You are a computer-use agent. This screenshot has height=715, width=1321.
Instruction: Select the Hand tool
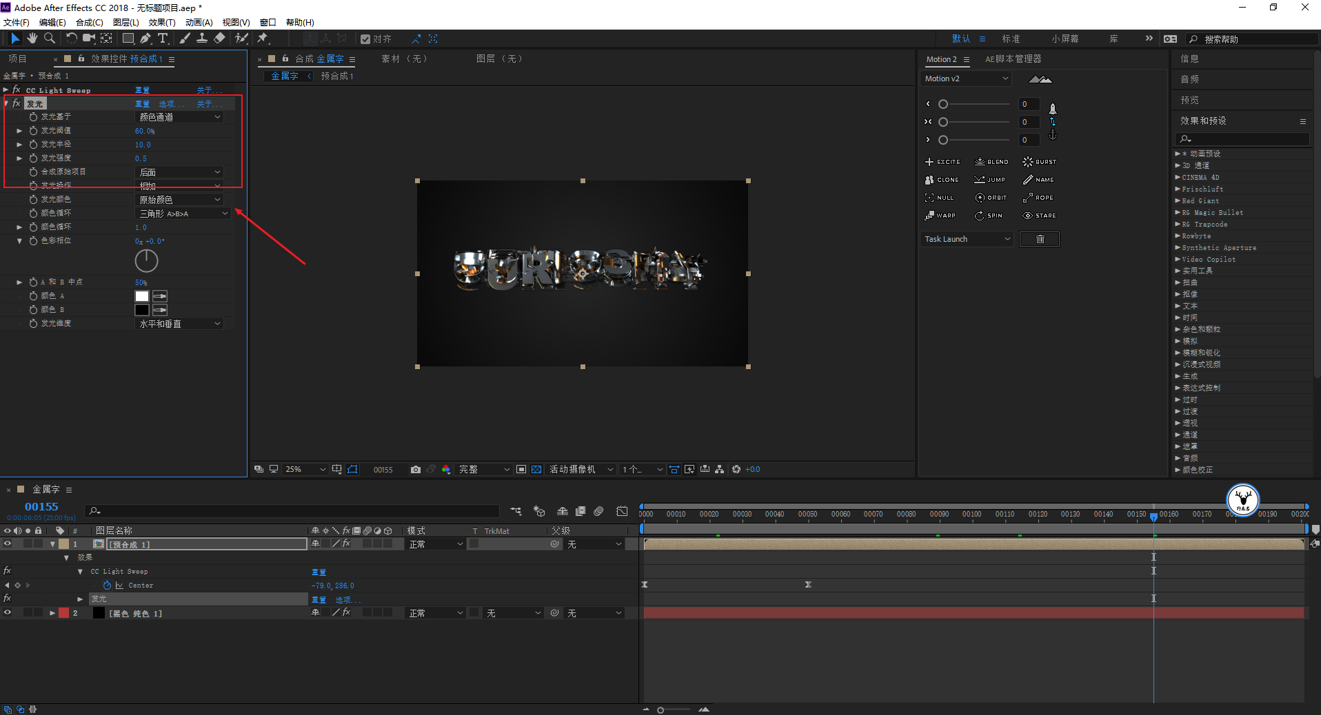pyautogui.click(x=32, y=39)
